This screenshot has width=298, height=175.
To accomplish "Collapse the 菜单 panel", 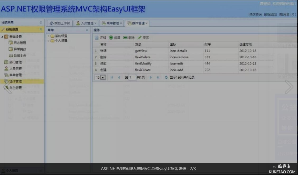I will (87, 30).
